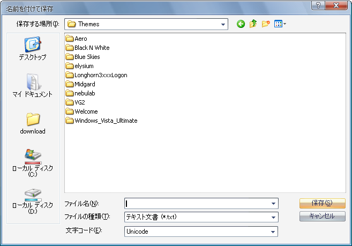
Task: Click the Blue Skies folder name
Action: point(87,57)
